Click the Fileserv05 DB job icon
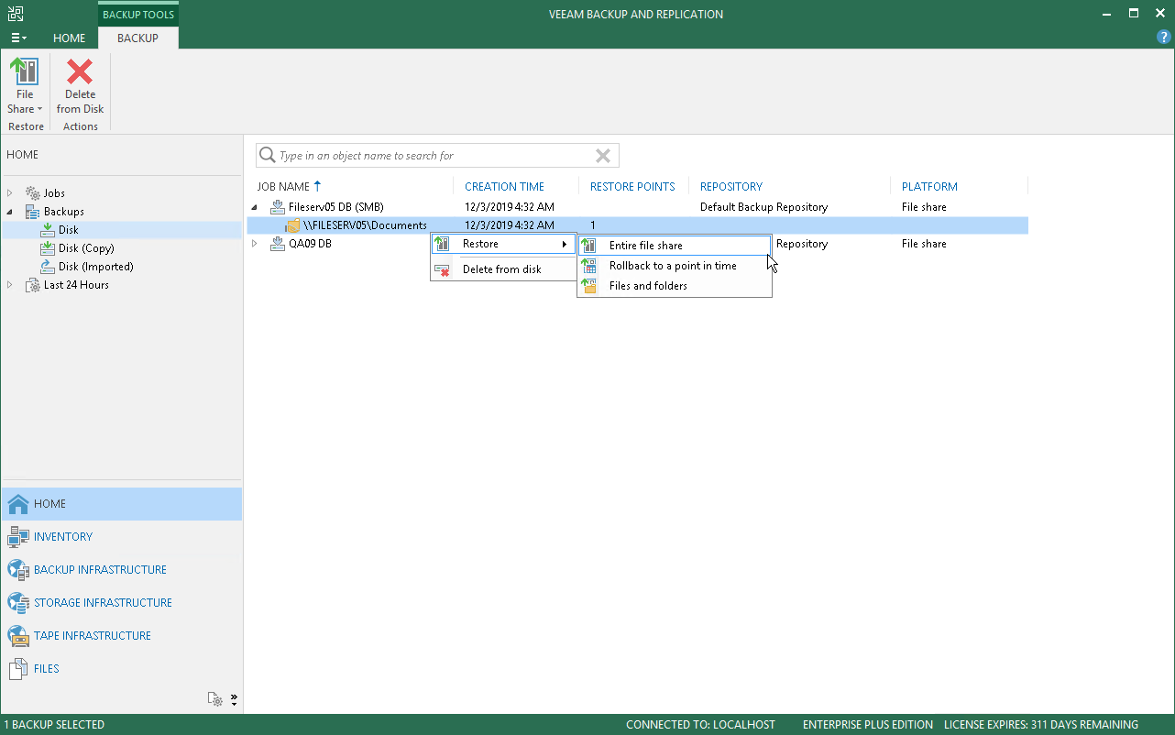Viewport: 1175px width, 735px height. [278, 207]
